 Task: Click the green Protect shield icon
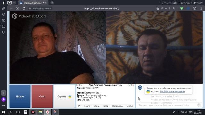point(182,8)
